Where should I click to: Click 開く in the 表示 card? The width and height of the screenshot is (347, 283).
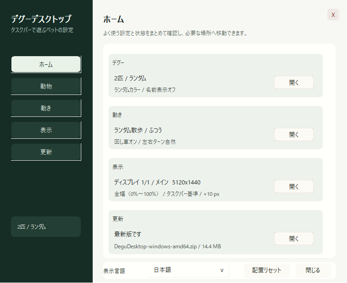294,187
